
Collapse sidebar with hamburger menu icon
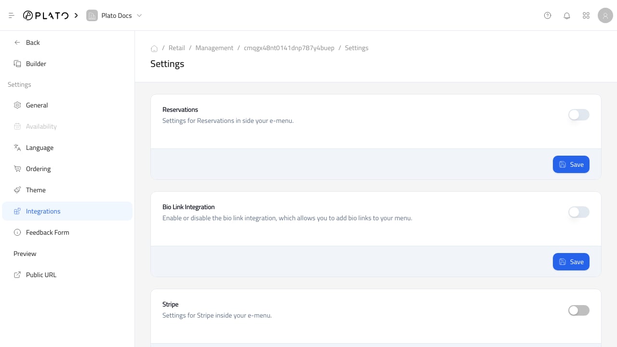(x=12, y=15)
